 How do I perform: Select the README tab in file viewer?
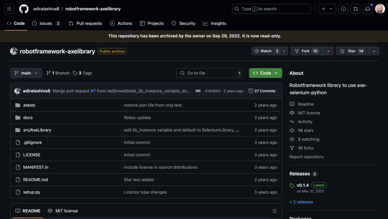pos(28,211)
